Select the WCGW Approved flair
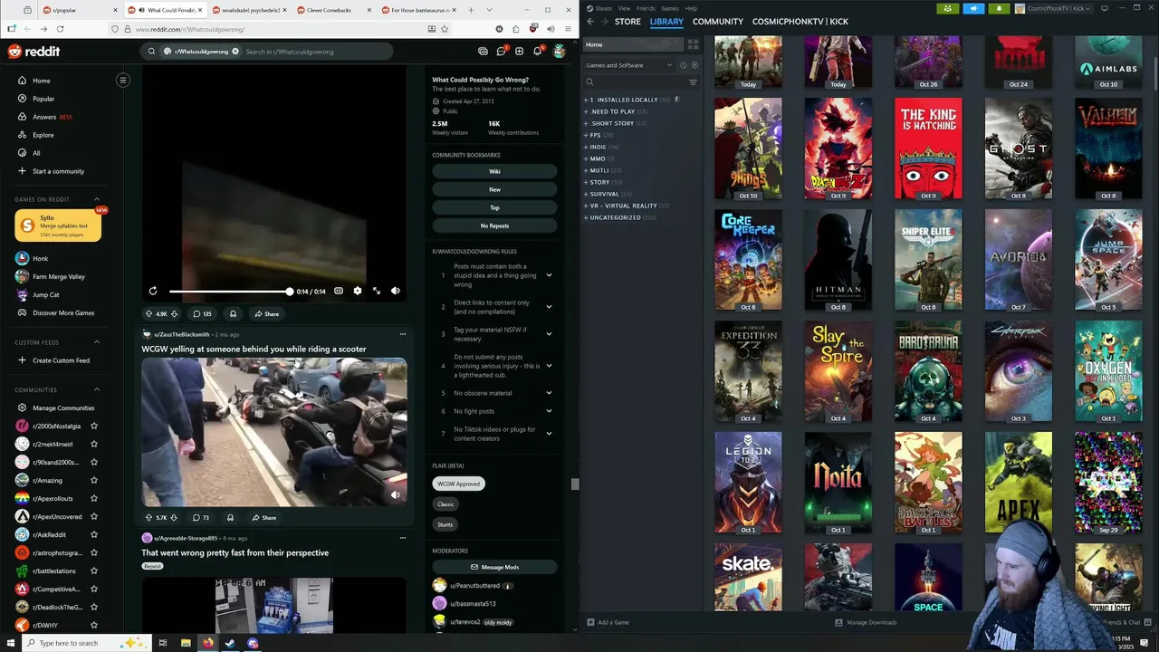The image size is (1159, 652). click(x=459, y=484)
